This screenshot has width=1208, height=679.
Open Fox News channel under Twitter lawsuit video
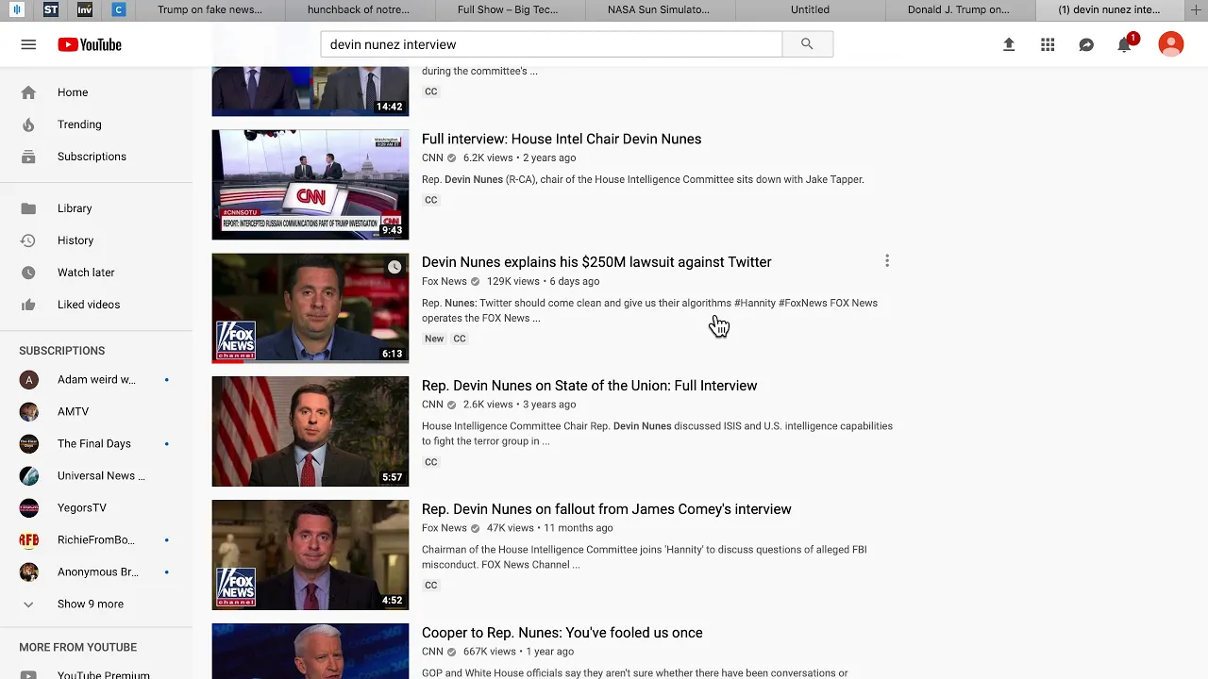(445, 281)
